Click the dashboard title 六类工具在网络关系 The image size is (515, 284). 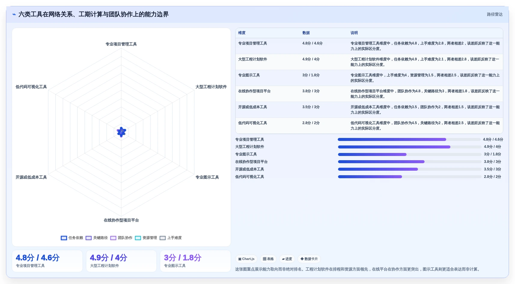pos(93,14)
